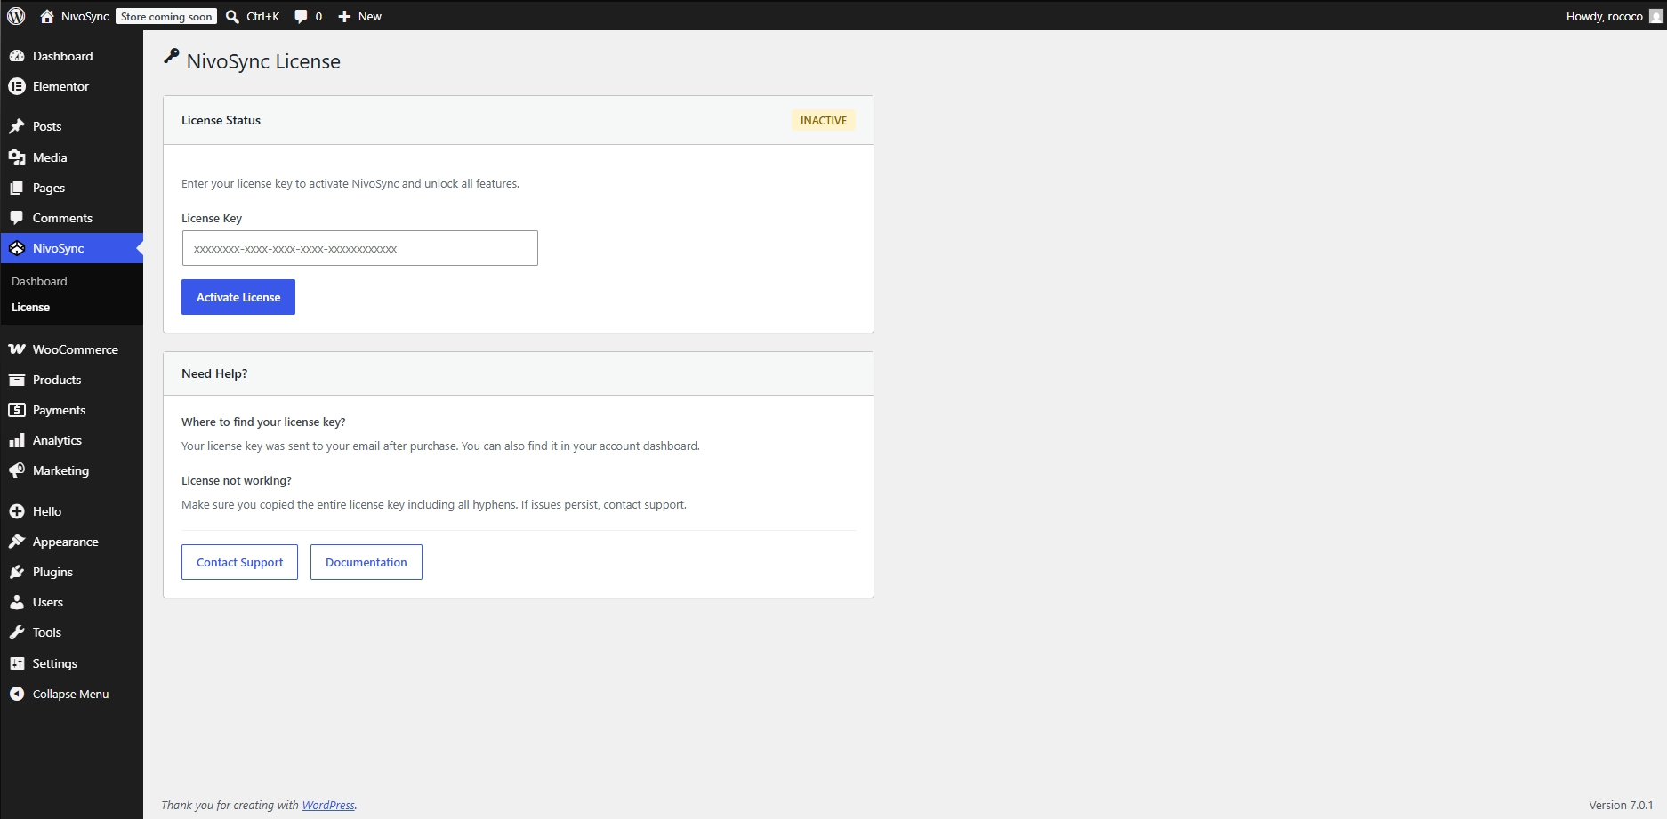1667x819 pixels.
Task: Click the INACTIVE status badge
Action: 824,120
